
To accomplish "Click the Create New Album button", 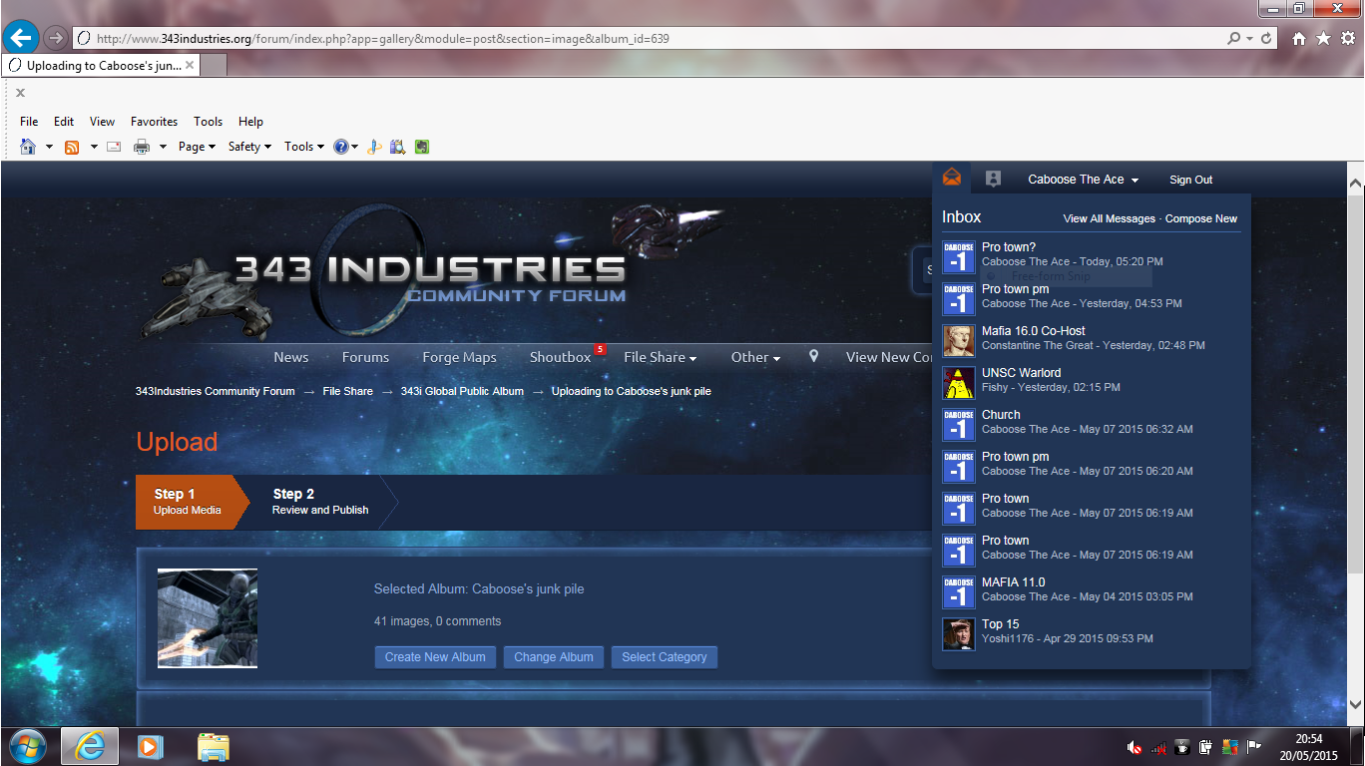I will pos(435,657).
